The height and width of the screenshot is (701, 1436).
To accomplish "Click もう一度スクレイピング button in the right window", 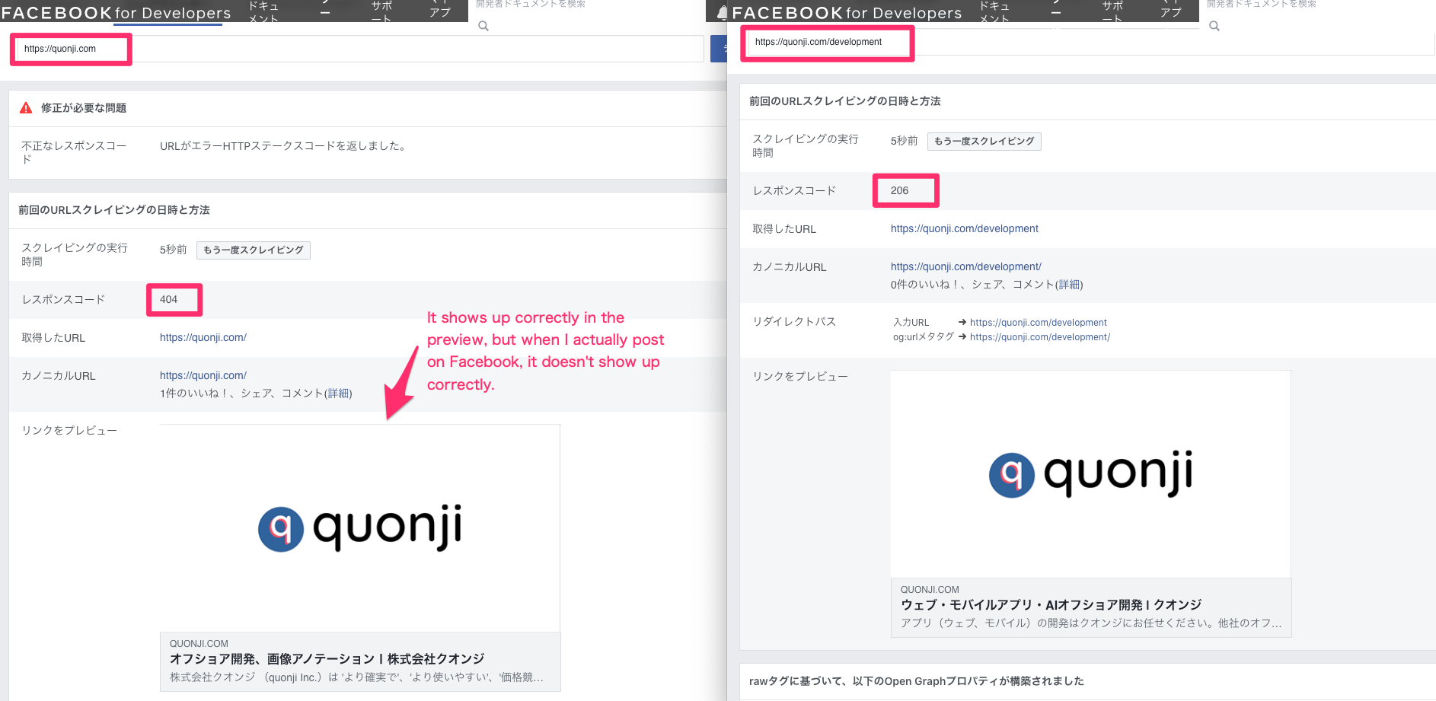I will (x=984, y=142).
